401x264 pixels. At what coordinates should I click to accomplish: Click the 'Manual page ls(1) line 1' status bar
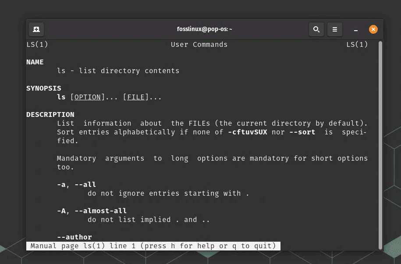(153, 246)
